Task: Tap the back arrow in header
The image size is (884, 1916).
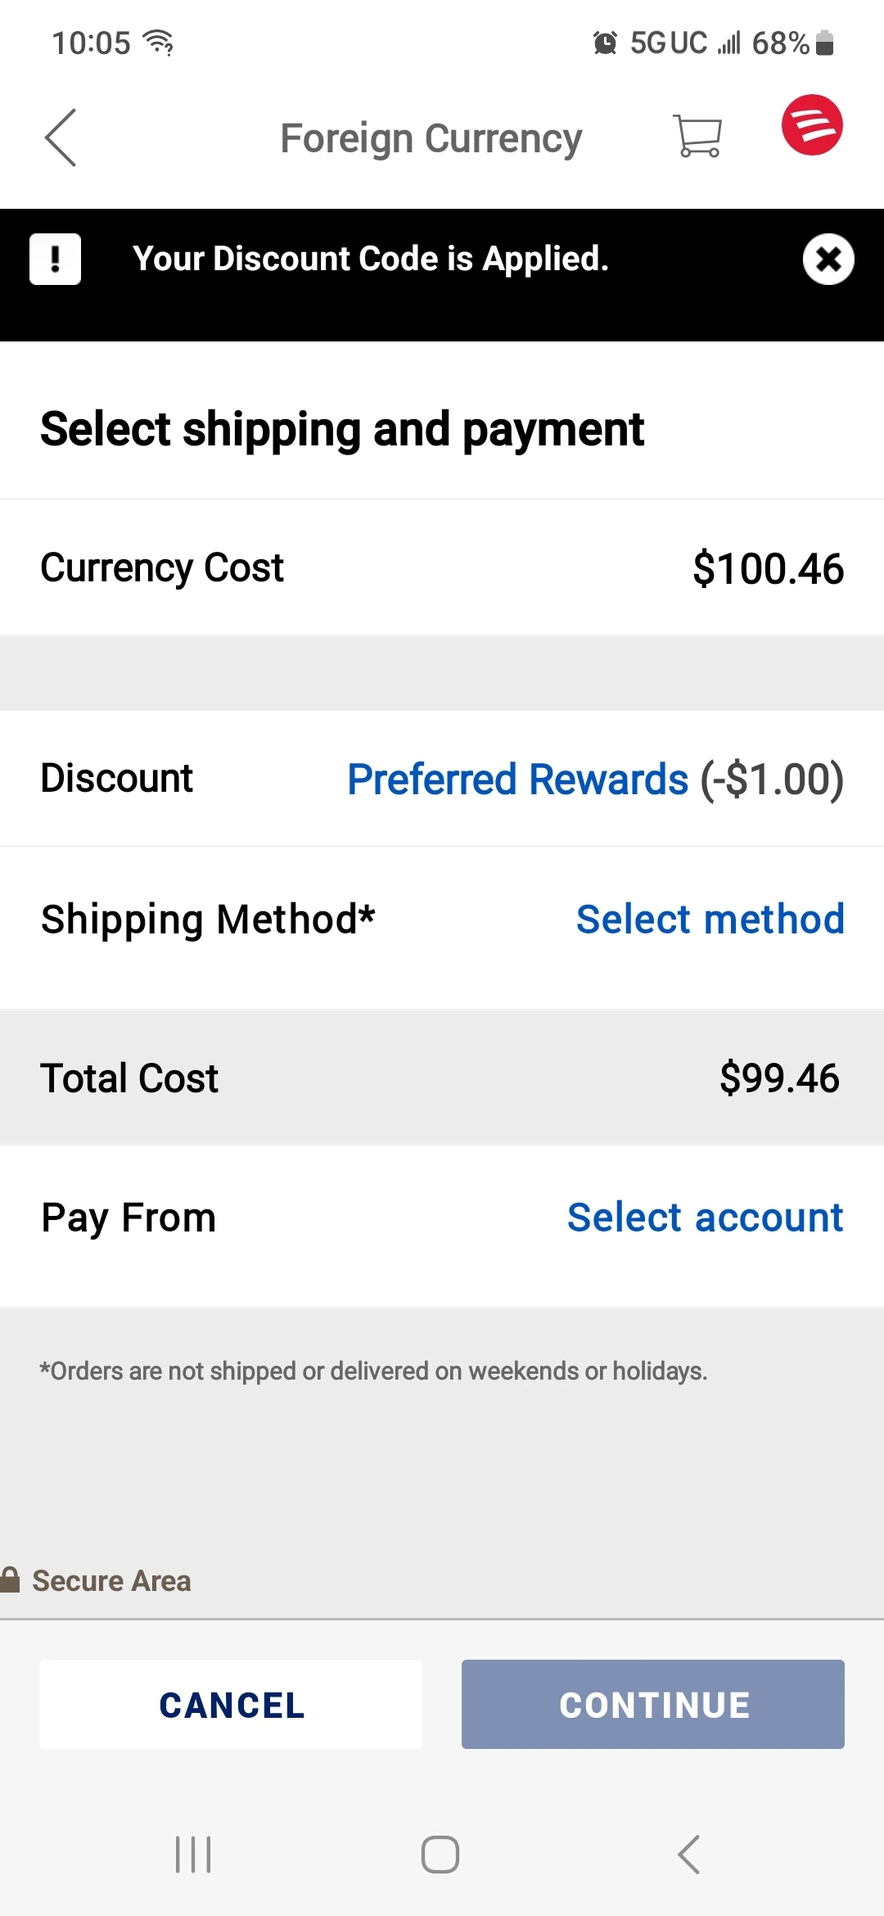Action: tap(61, 138)
